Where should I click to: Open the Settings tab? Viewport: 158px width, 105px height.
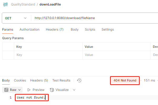pos(108,30)
